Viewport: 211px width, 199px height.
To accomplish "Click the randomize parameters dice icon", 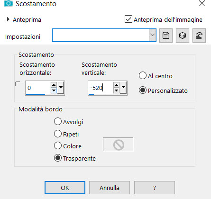I will point(183,36).
